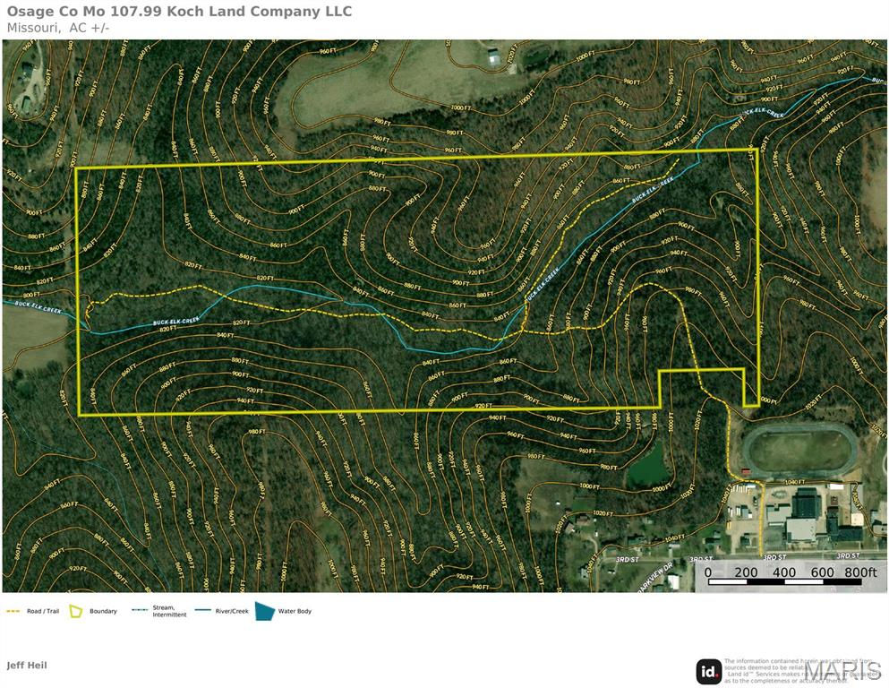Image resolution: width=889 pixels, height=688 pixels.
Task: Click the Road / Trail dashed line legend icon
Action: (13, 612)
